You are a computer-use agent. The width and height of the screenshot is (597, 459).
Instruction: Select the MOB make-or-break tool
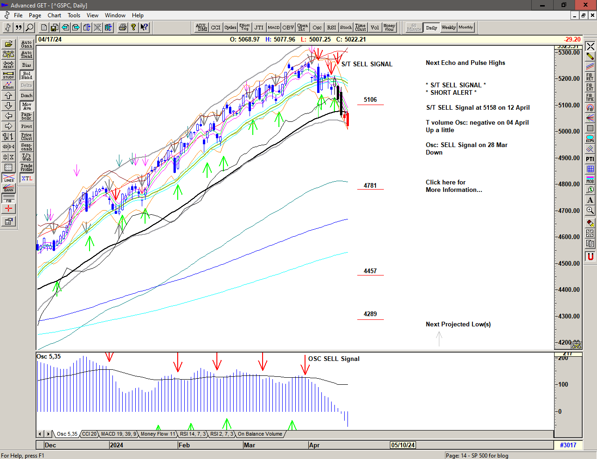(x=590, y=180)
